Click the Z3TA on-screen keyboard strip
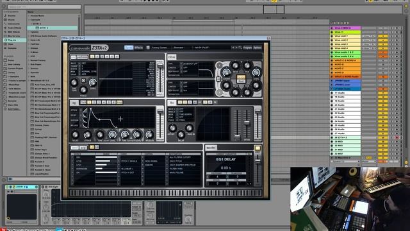Image resolution: width=410 pixels, height=231 pixels. (x=165, y=193)
